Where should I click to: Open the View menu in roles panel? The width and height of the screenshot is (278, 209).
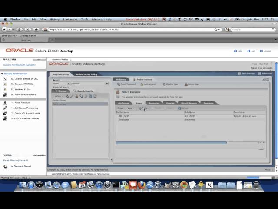click(131, 108)
